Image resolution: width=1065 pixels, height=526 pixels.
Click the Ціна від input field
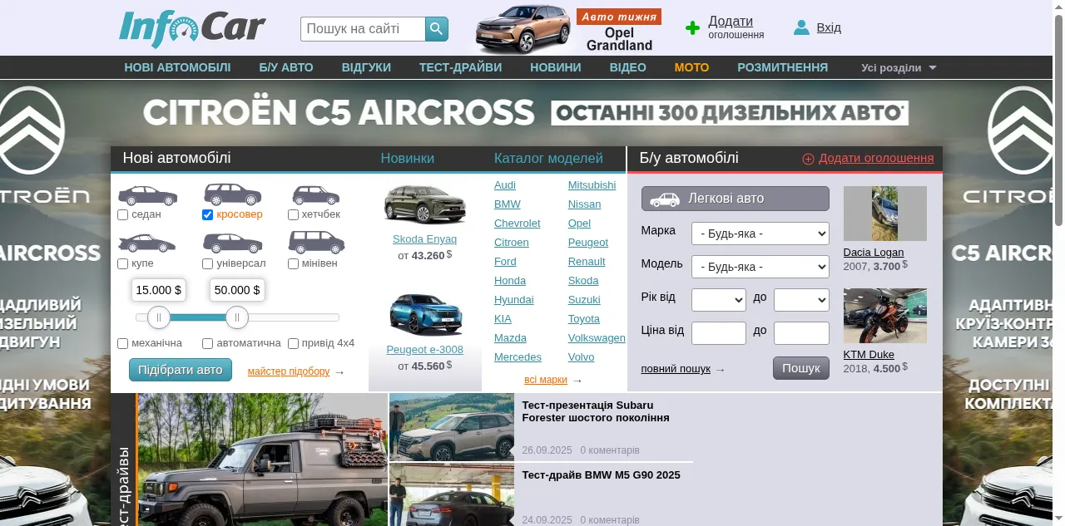[719, 333]
